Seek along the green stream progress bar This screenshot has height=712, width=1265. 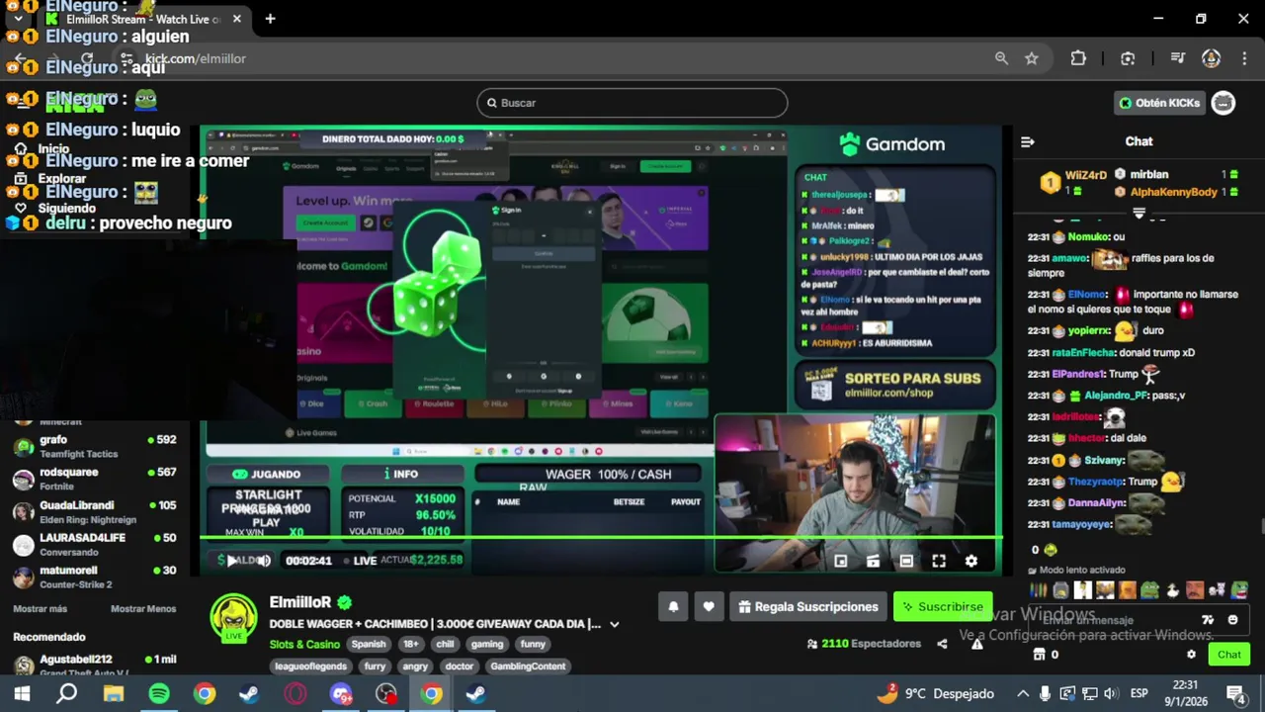pos(601,539)
